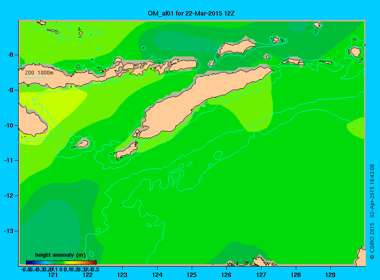Click the longitude label 121
Screen dimensions: 380x280
53,275
